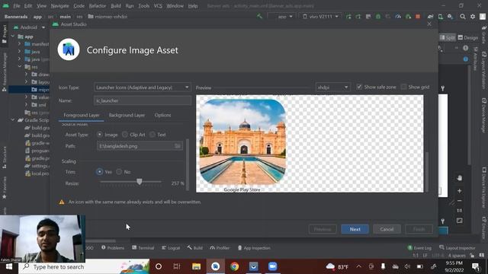Click the Windows Start button
Viewport: 488px width, 274px height.
point(8,266)
